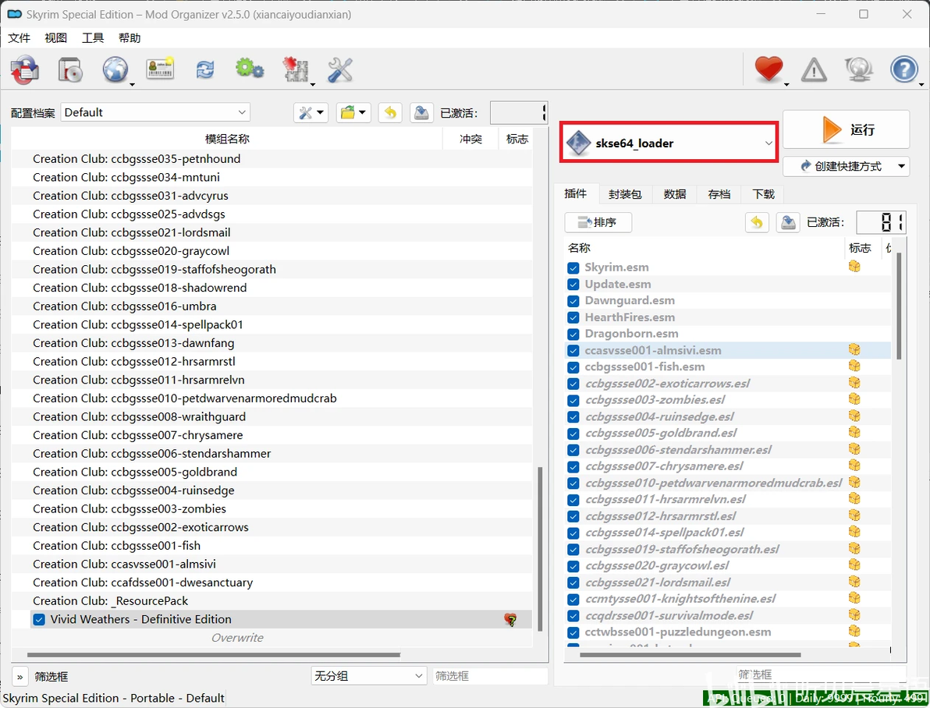Sort by the 冲突 column header
Viewport: 930px width, 708px height.
click(x=470, y=140)
